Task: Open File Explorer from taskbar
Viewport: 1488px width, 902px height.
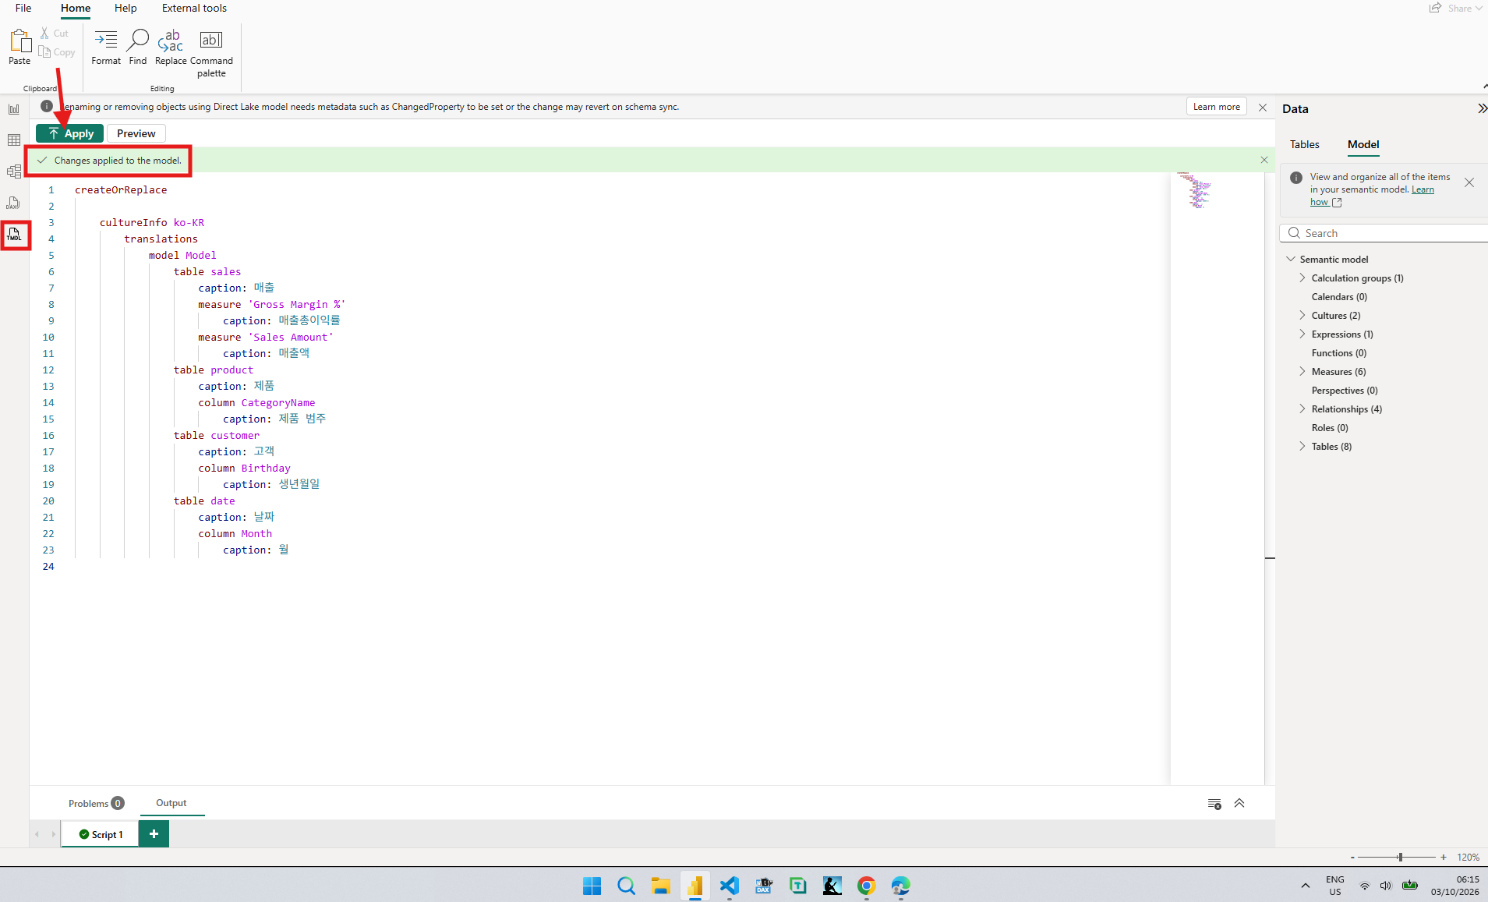Action: point(660,886)
